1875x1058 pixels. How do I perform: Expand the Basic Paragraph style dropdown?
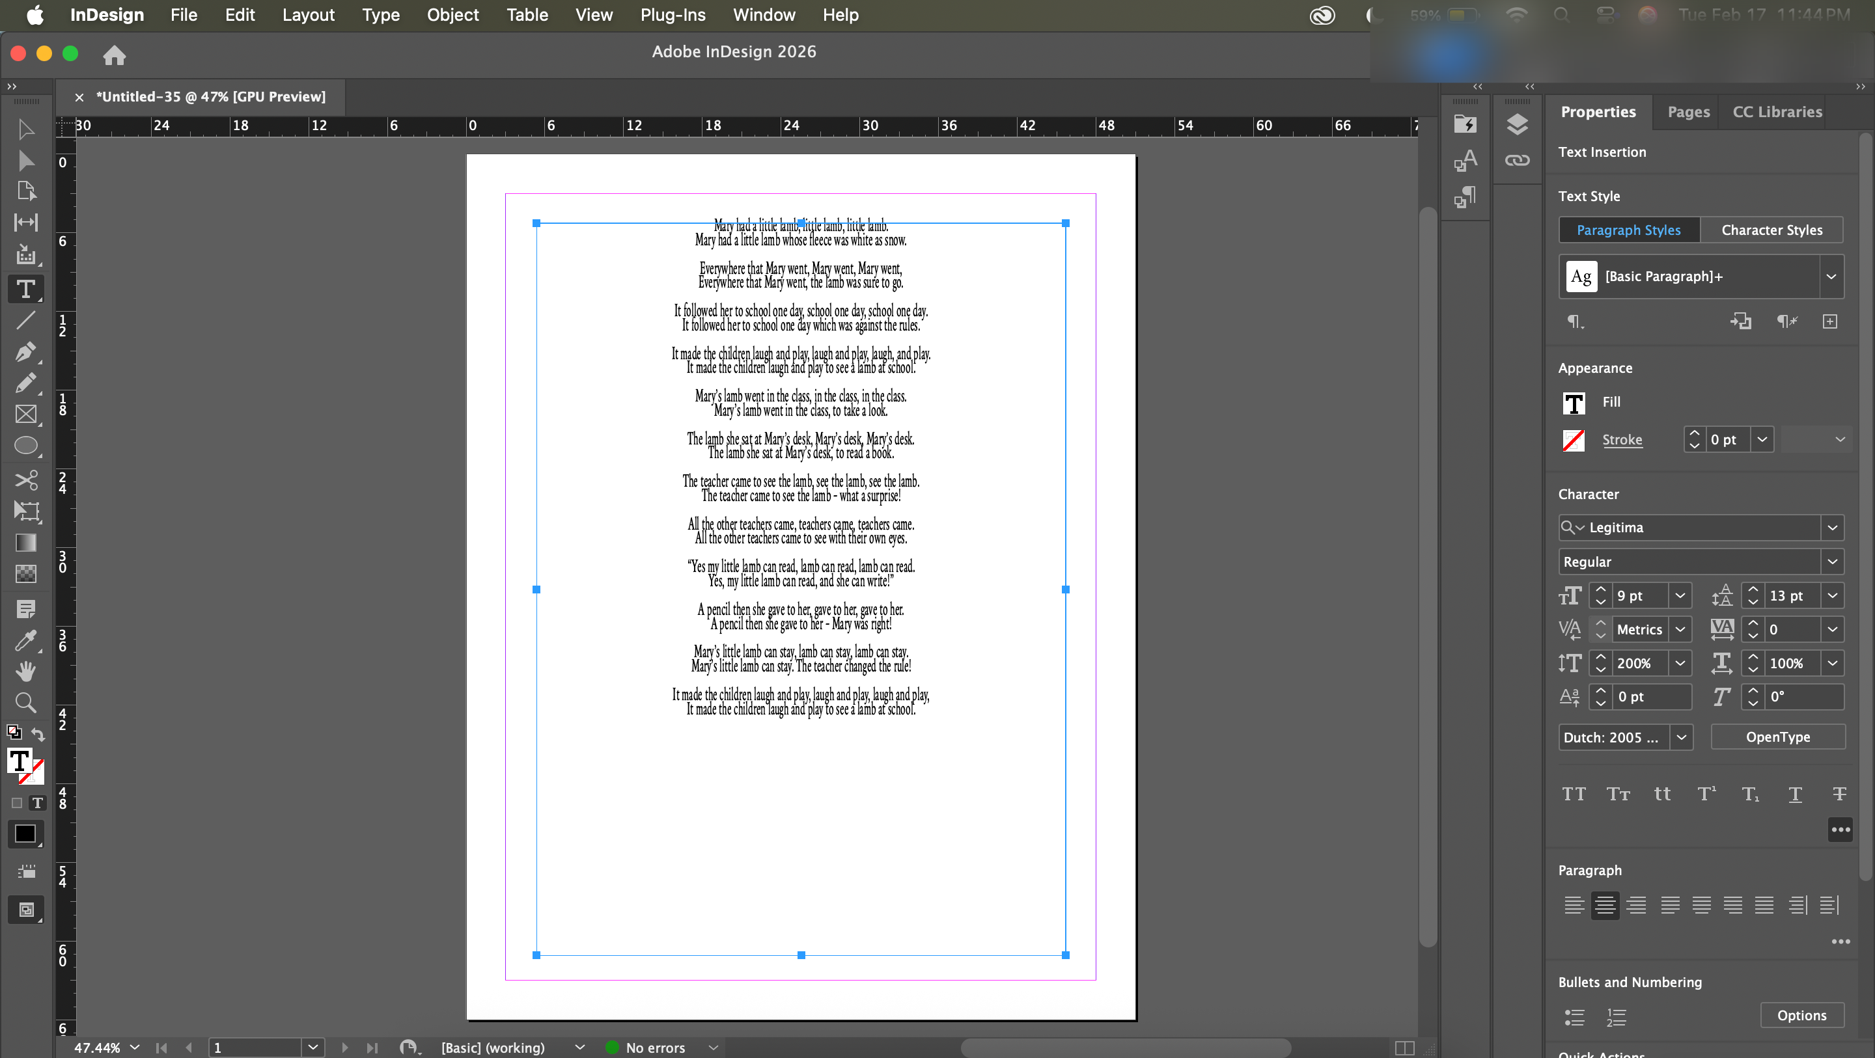pos(1831,277)
